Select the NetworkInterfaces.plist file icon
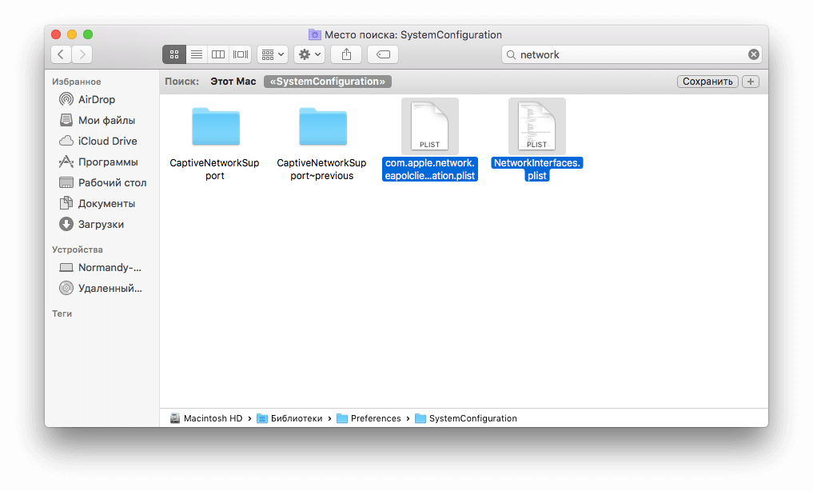 pos(537,126)
